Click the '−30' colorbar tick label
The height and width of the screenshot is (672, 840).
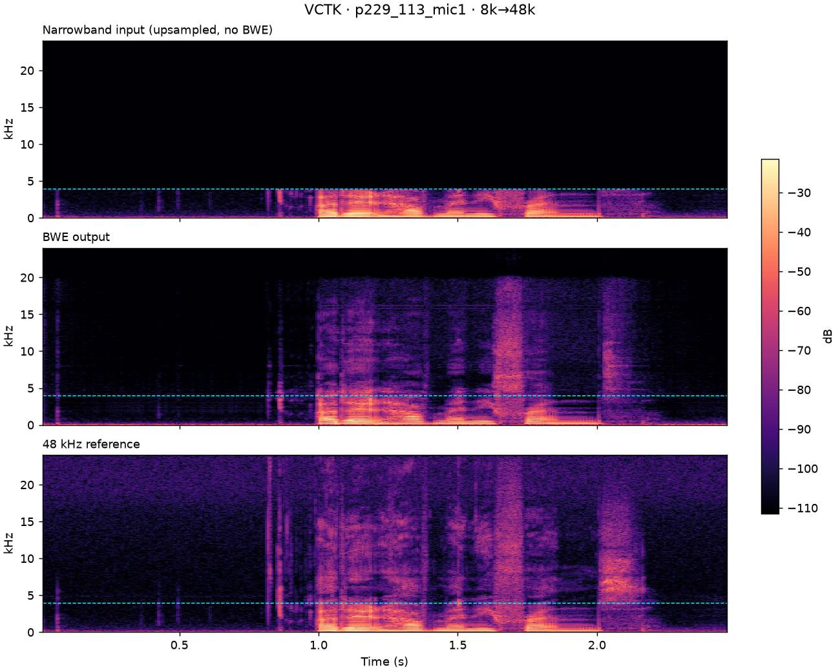798,193
